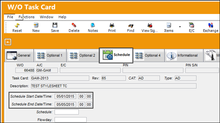Screen dimensions: 220x123
Task: Open Notes from the toolbar
Action: point(93,25)
